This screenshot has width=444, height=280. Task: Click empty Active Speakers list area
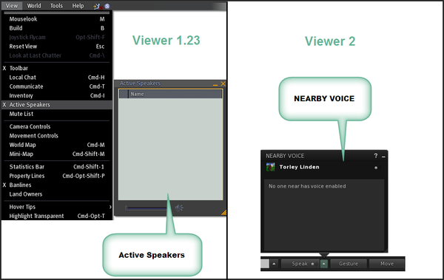pos(170,149)
